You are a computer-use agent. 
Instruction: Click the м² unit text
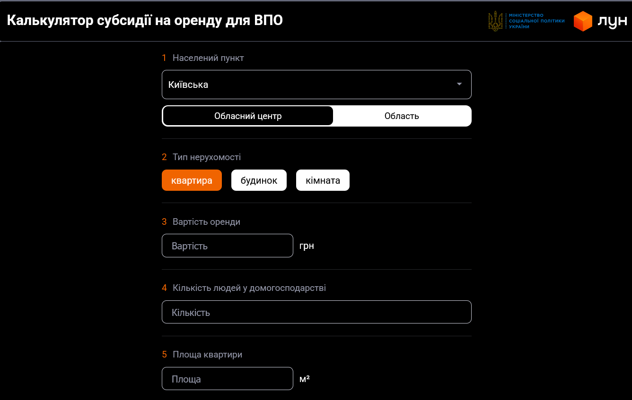click(x=305, y=378)
